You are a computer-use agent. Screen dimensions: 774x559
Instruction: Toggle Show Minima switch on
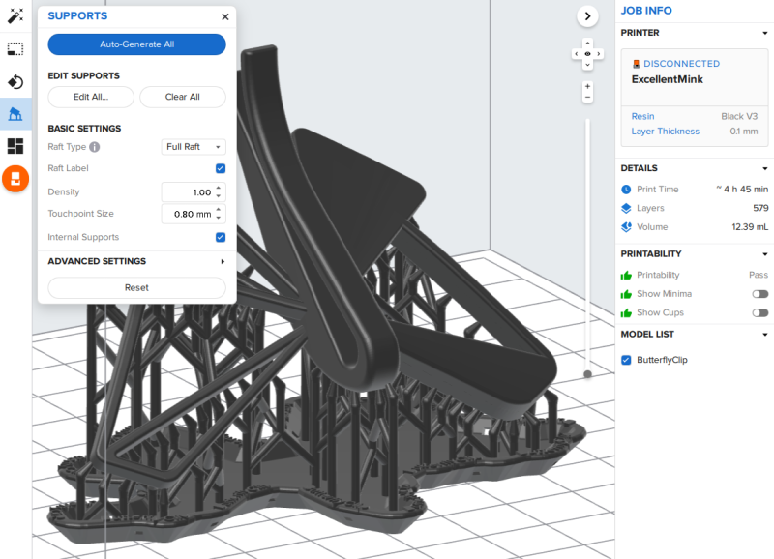760,294
